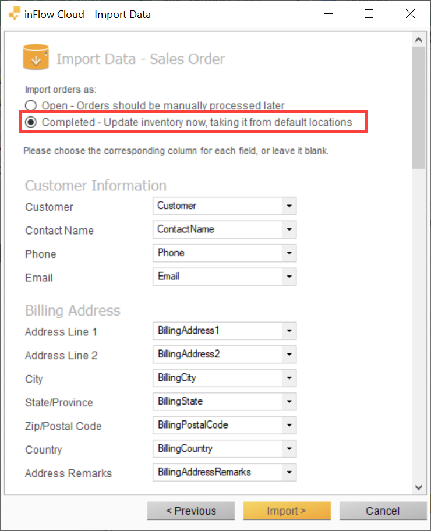431x531 pixels.
Task: Click the Previous button
Action: coord(190,511)
